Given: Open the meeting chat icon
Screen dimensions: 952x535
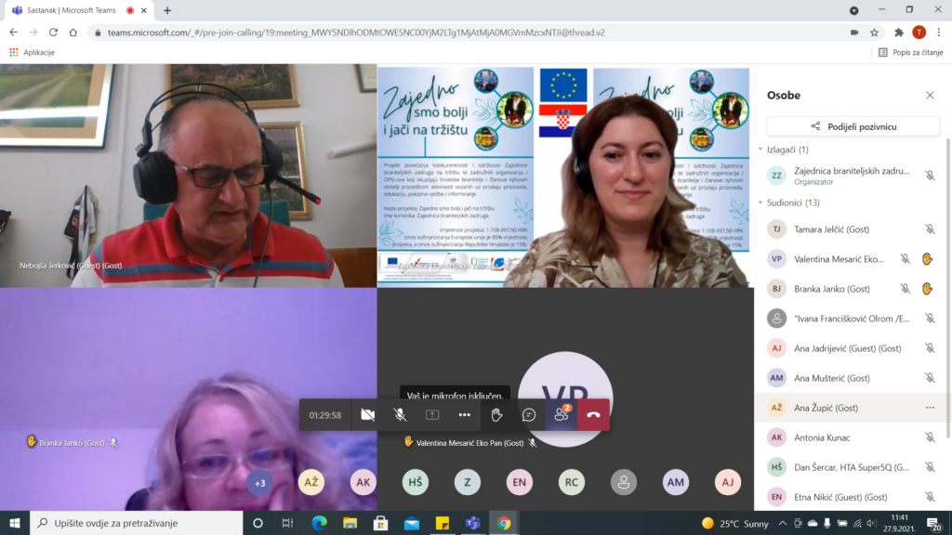Looking at the screenshot, I should (x=529, y=414).
